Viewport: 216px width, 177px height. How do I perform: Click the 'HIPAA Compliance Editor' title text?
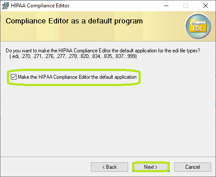[x=40, y=6]
